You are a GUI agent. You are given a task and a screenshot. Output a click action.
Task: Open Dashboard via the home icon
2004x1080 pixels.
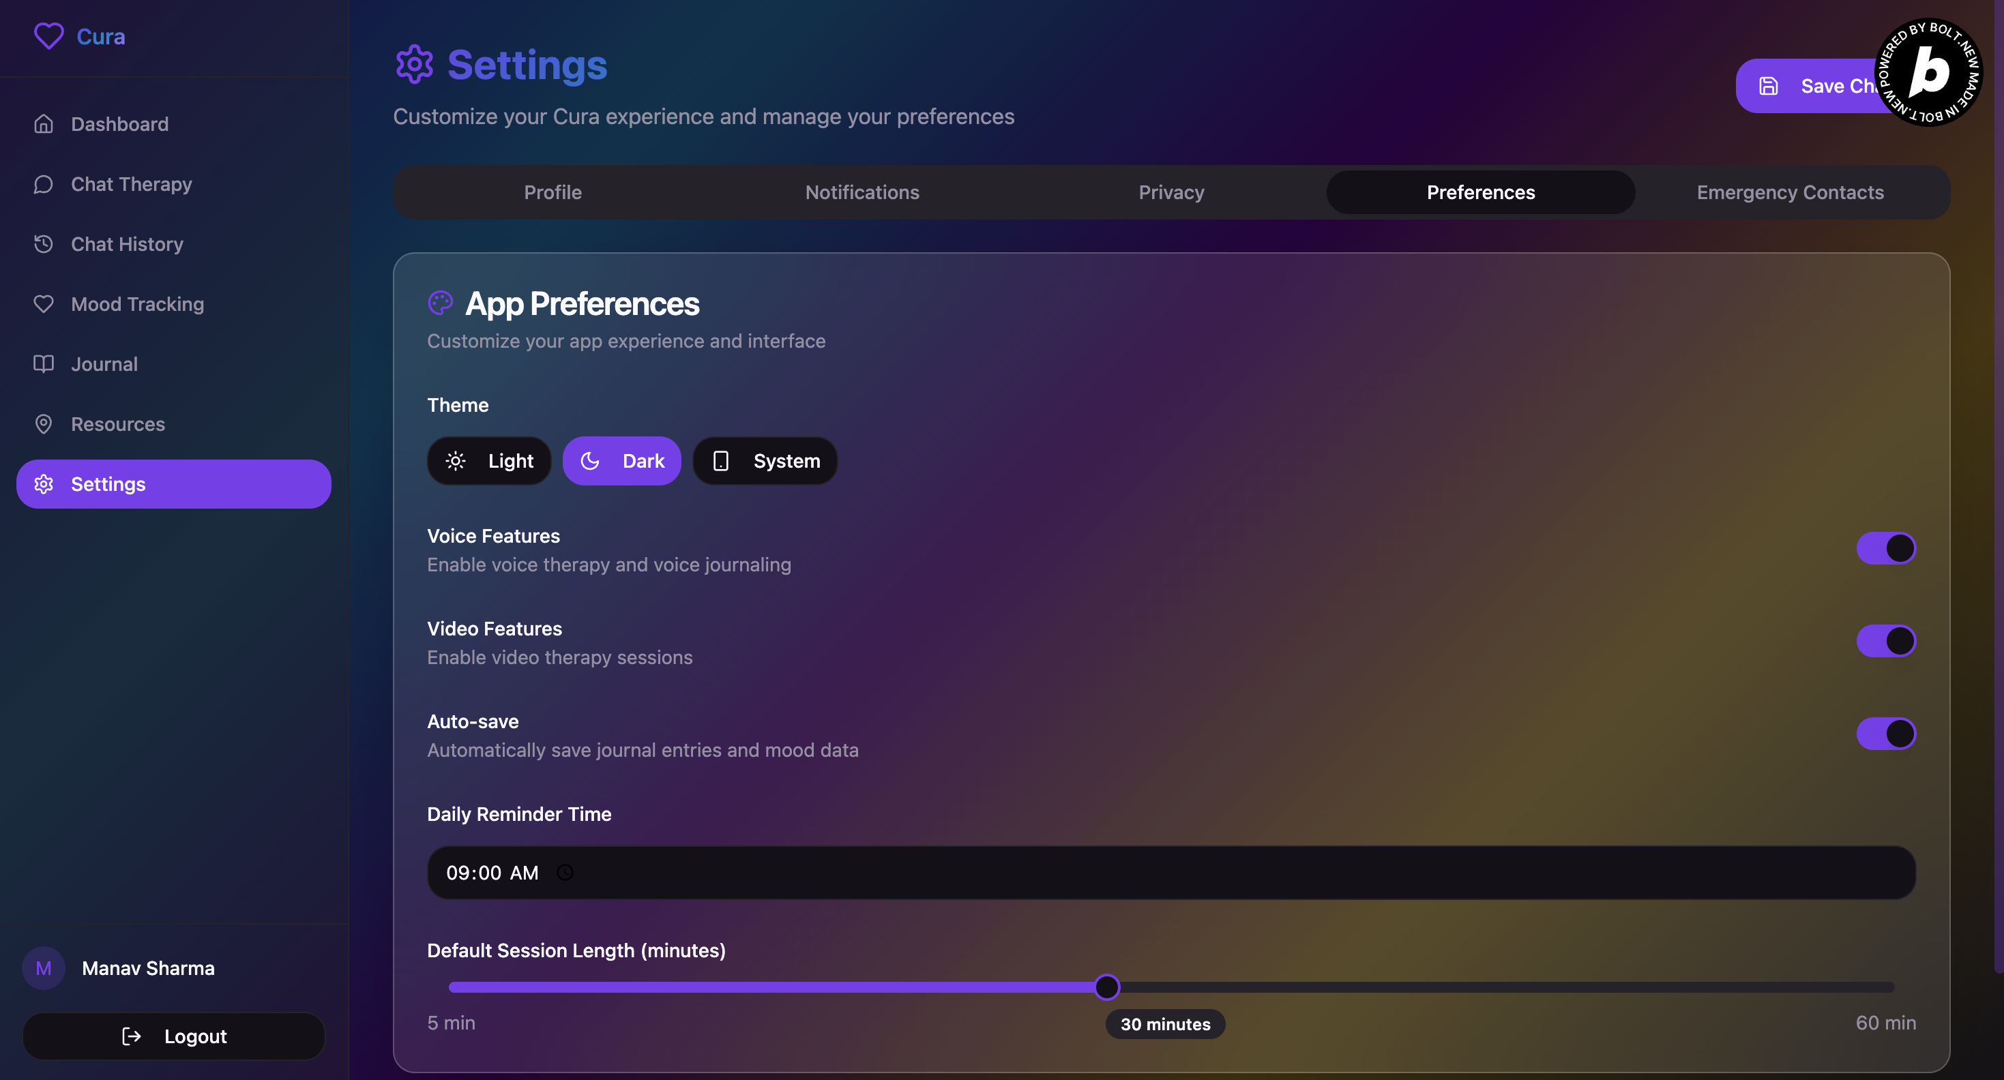(44, 123)
